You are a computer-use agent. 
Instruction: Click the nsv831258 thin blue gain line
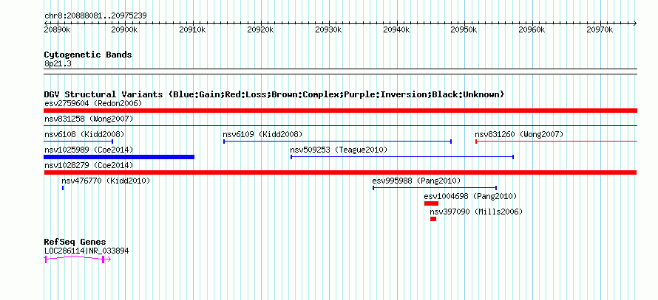click(340, 125)
